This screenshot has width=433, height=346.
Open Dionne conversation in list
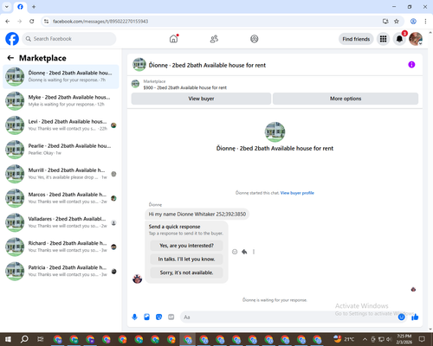[x=61, y=76]
